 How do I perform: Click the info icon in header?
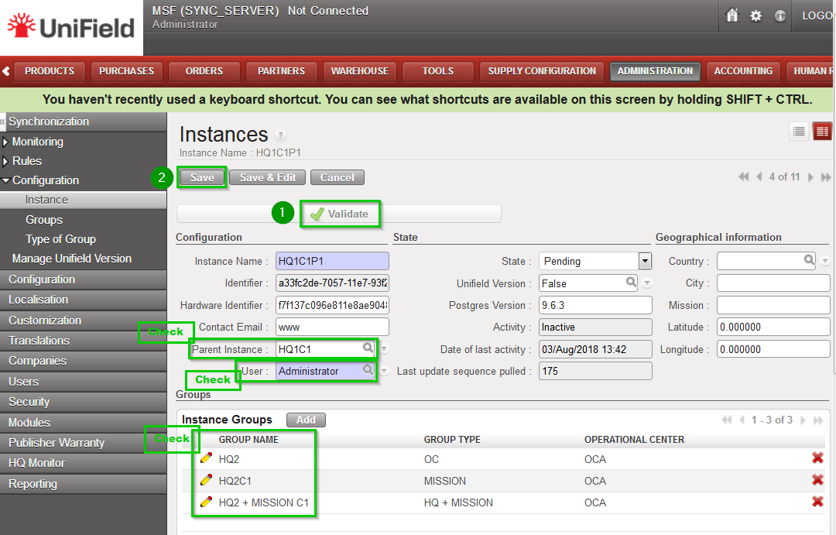pos(780,15)
